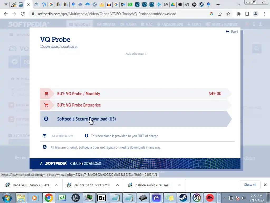
Task: Switch to the Google Drive browser tab
Action: [x=173, y=4]
